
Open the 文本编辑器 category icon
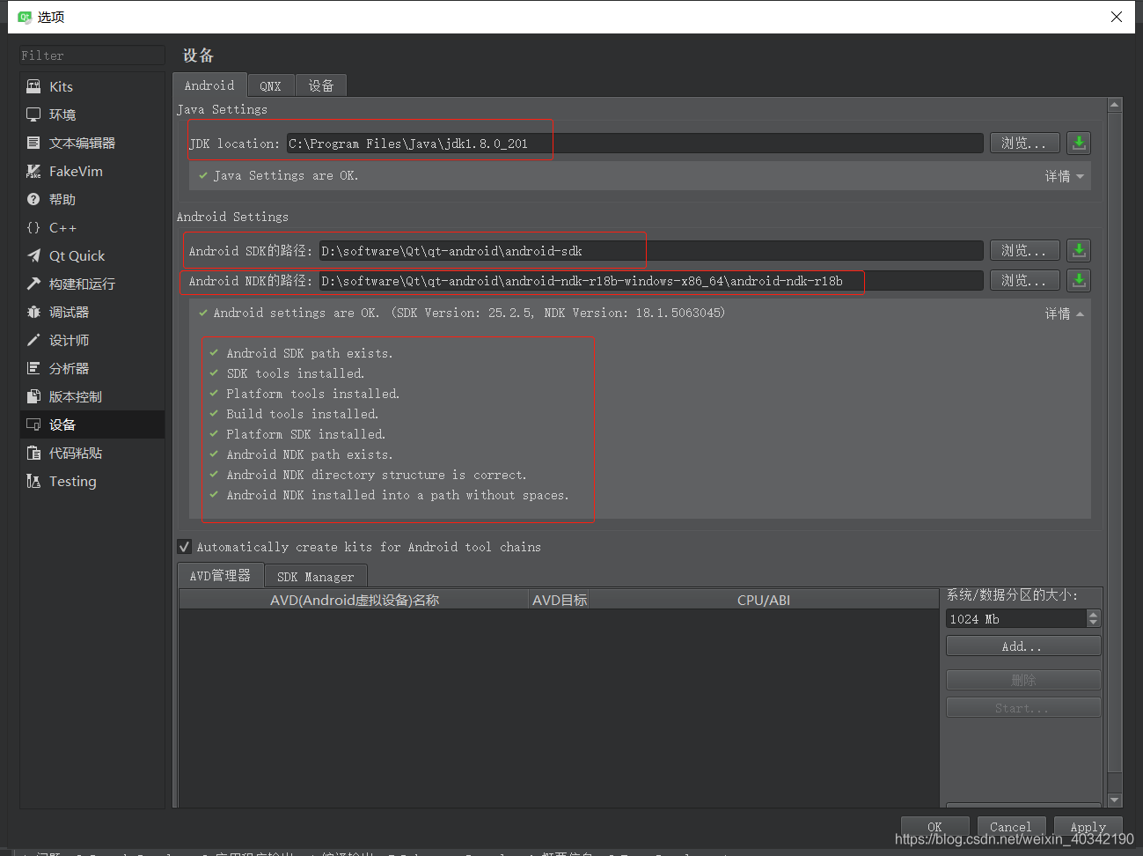click(x=33, y=143)
